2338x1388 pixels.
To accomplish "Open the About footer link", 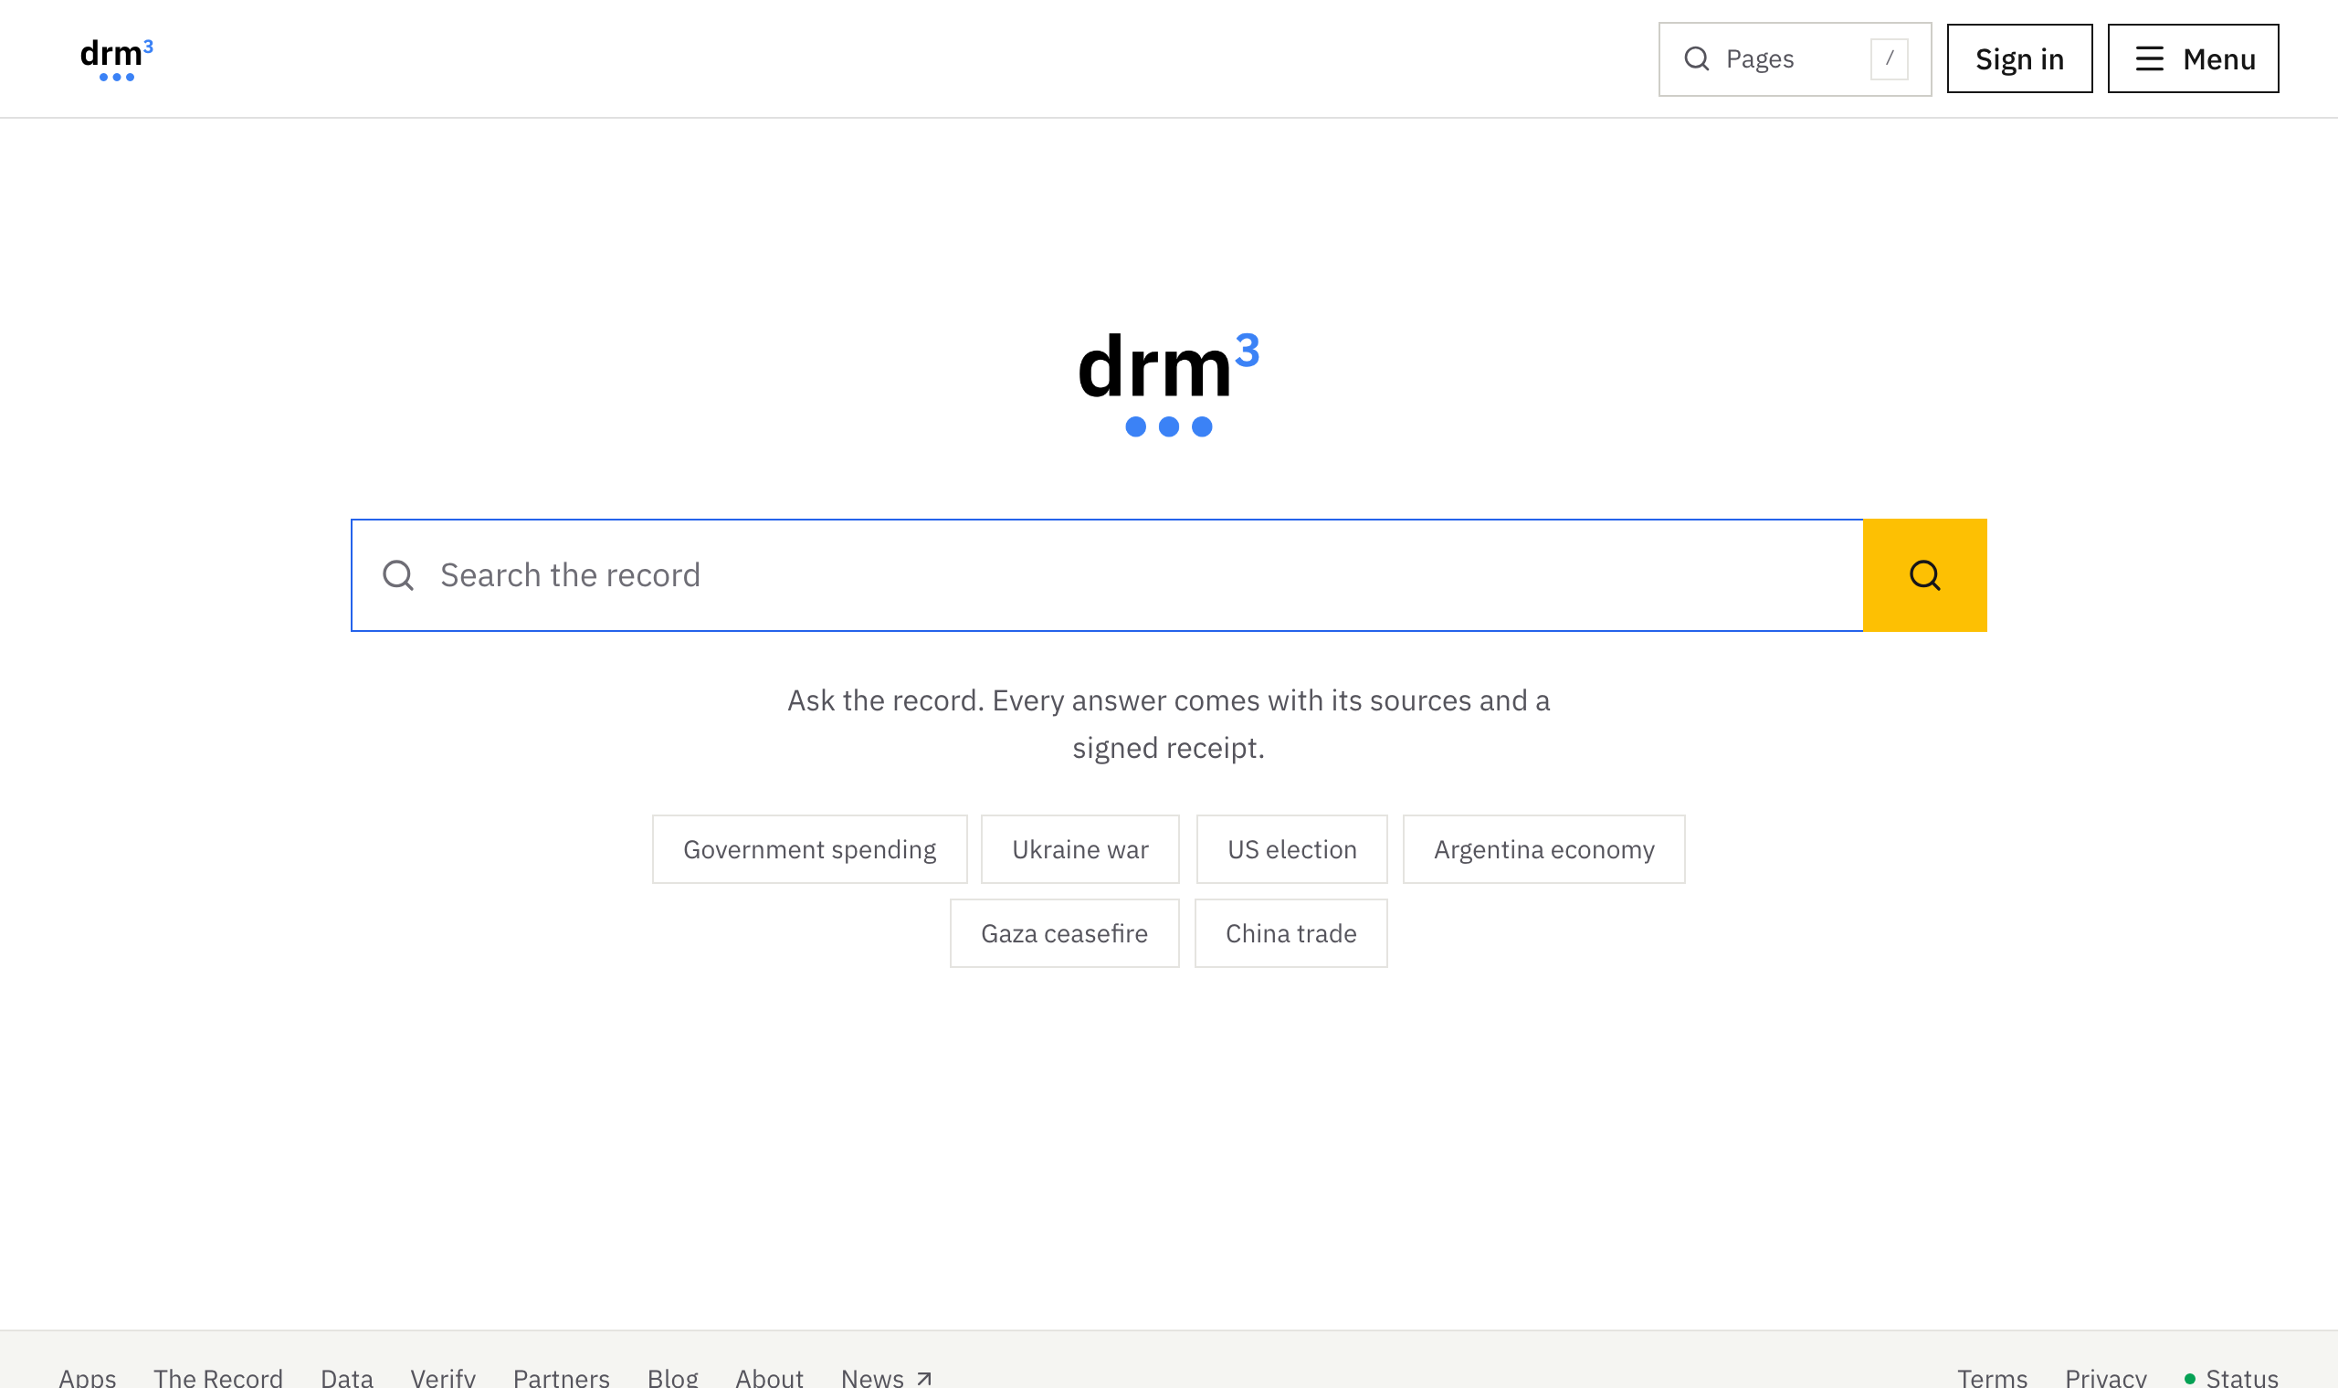I will pyautogui.click(x=769, y=1377).
